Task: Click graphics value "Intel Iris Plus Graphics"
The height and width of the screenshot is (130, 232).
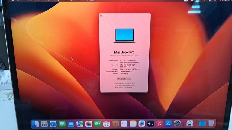Action: (128, 65)
